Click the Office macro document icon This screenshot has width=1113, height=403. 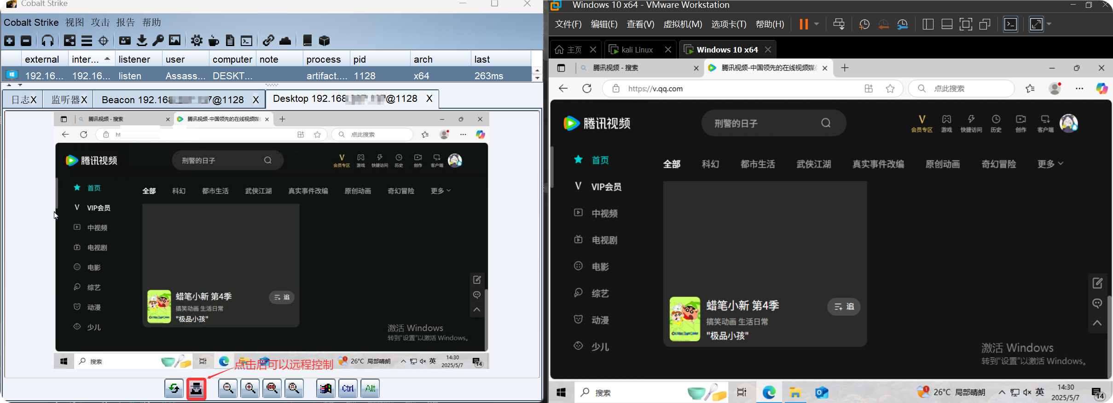(230, 41)
